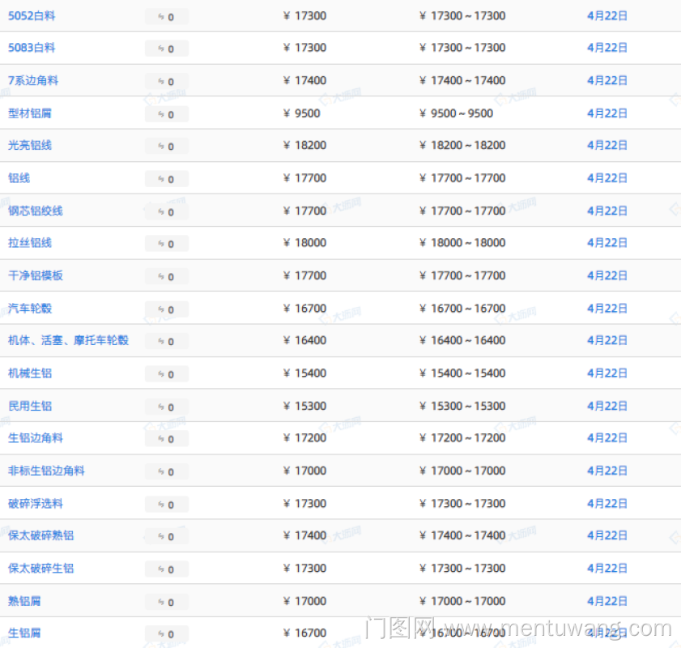Viewport: 681px width, 648px height.
Task: Open the 5052白料 price link
Action: [x=32, y=15]
